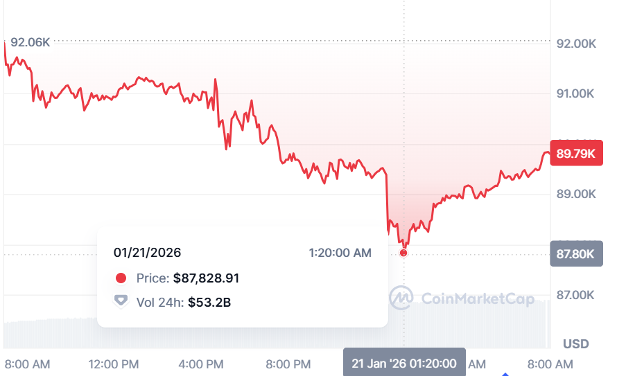Screen dimensions: 617x376
Task: Click the CoinMarketCap watermark logo icon
Action: coord(401,298)
